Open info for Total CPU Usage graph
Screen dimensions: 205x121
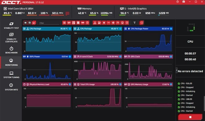click(120, 84)
